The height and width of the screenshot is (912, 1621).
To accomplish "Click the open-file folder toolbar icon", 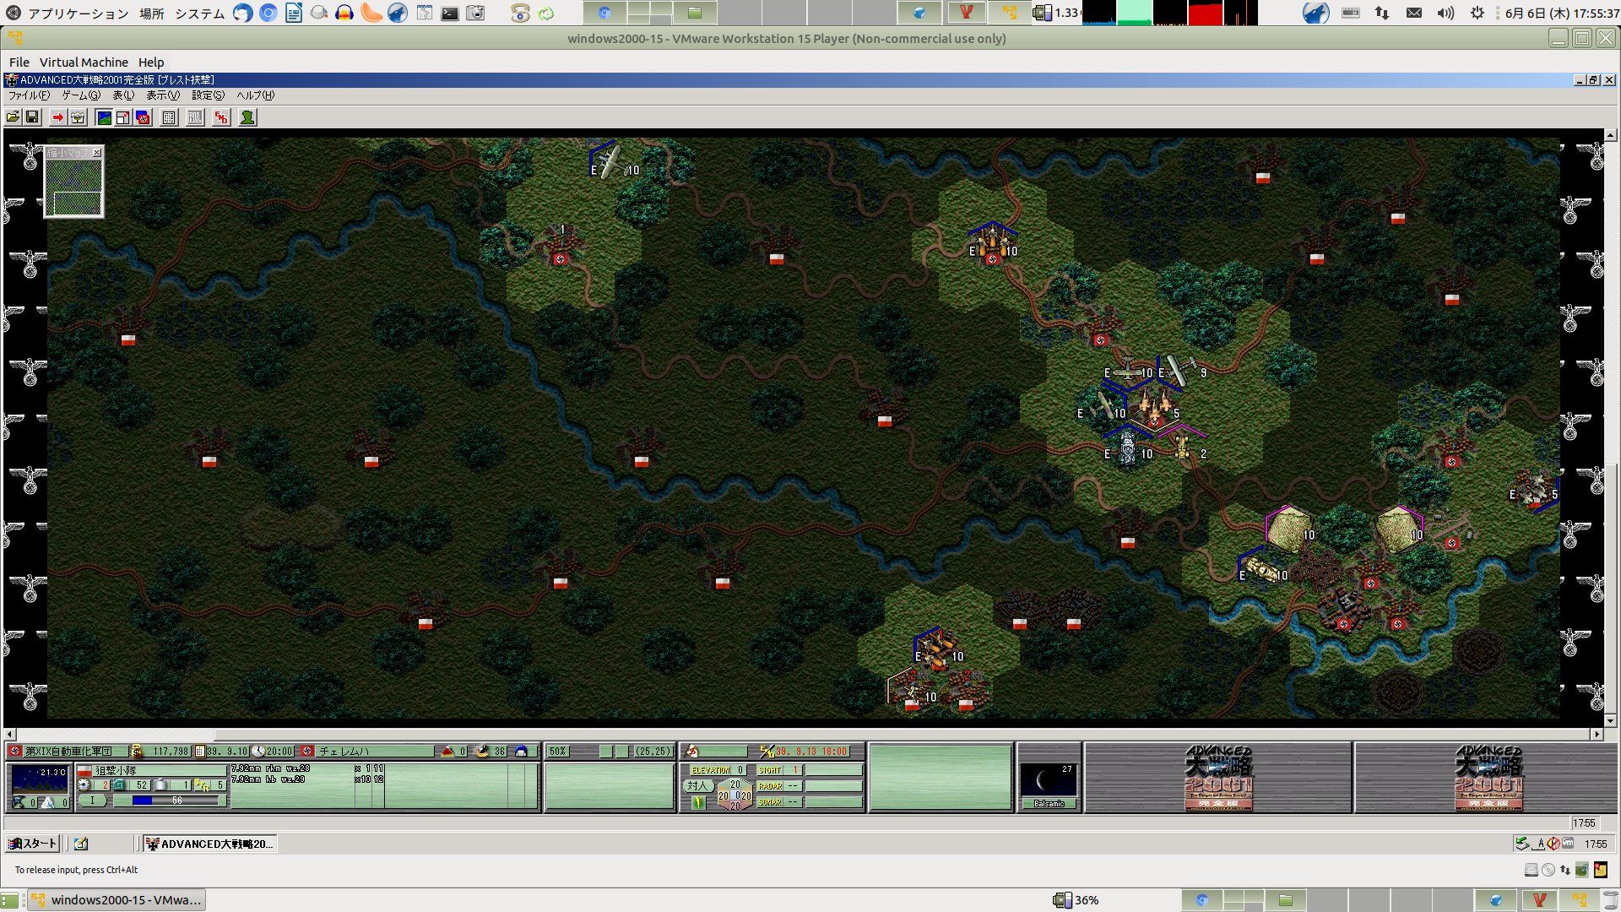I will 13,117.
